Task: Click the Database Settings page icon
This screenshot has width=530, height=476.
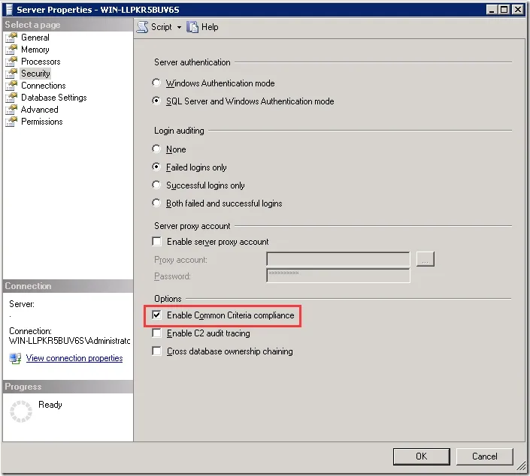Action: pos(11,98)
